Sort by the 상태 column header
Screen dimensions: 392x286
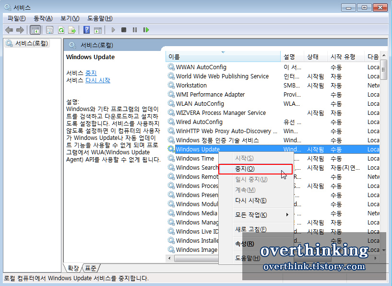316,57
